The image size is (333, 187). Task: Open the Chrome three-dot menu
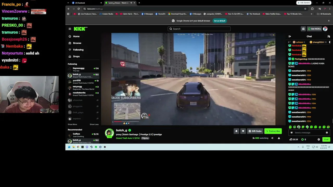click(x=330, y=9)
